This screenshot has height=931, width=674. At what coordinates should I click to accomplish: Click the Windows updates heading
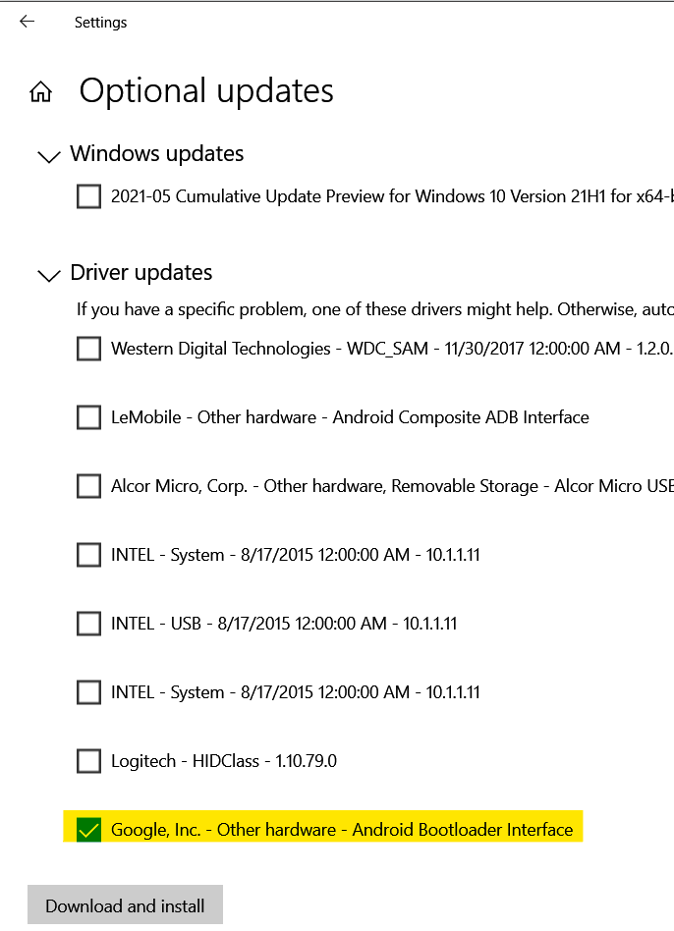157,154
